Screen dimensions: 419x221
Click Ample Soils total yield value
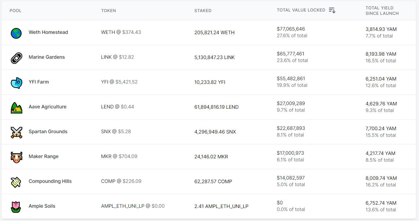coord(381,203)
